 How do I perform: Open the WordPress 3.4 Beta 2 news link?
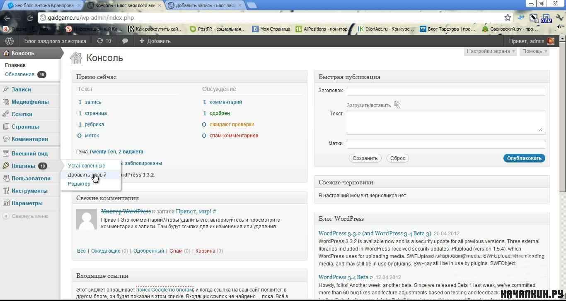pos(346,277)
